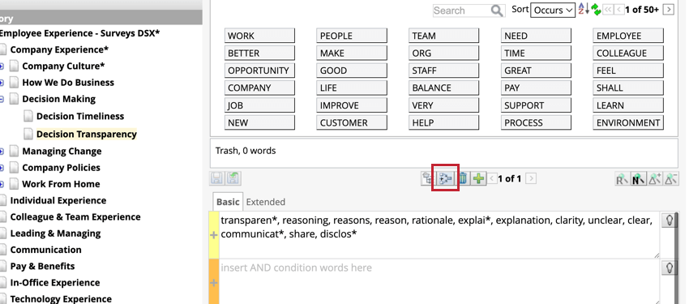
Task: Click the R pointer icon
Action: click(622, 179)
